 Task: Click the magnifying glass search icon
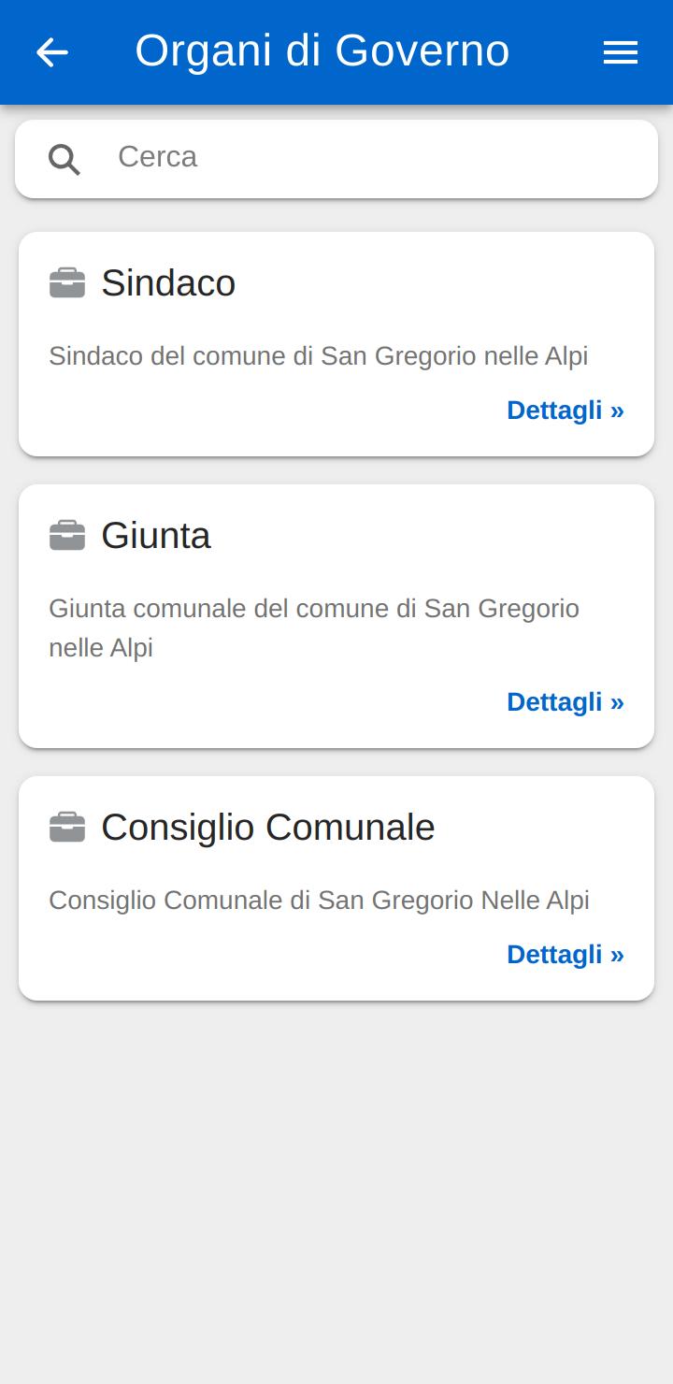[64, 160]
